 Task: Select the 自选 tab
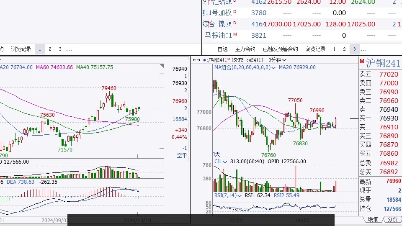tap(222, 49)
